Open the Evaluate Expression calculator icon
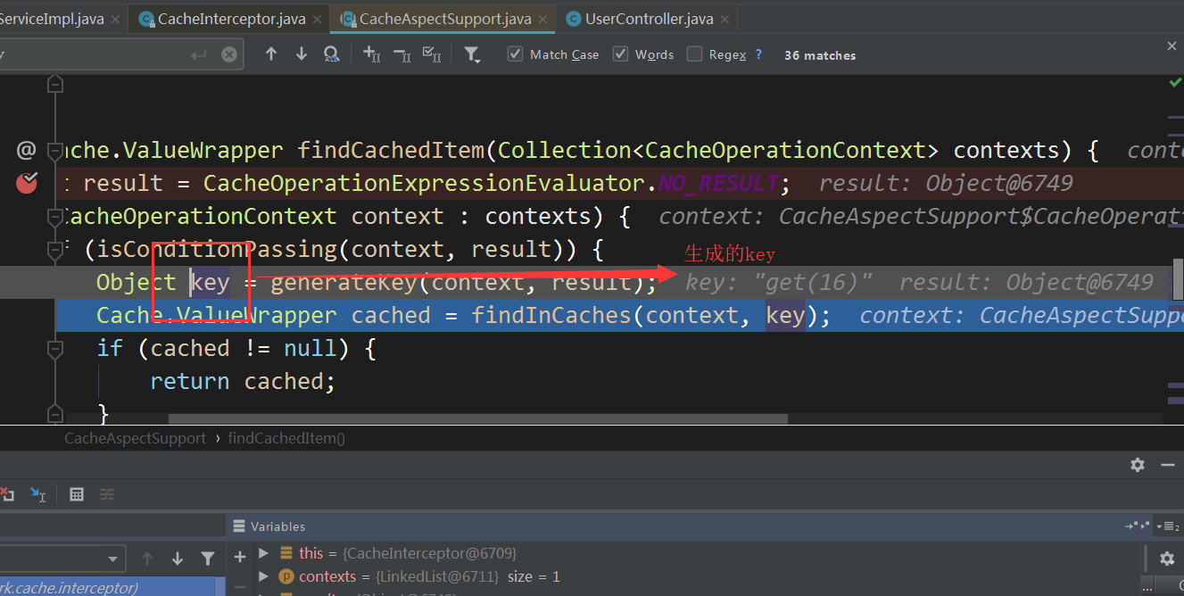The image size is (1184, 596). click(77, 493)
